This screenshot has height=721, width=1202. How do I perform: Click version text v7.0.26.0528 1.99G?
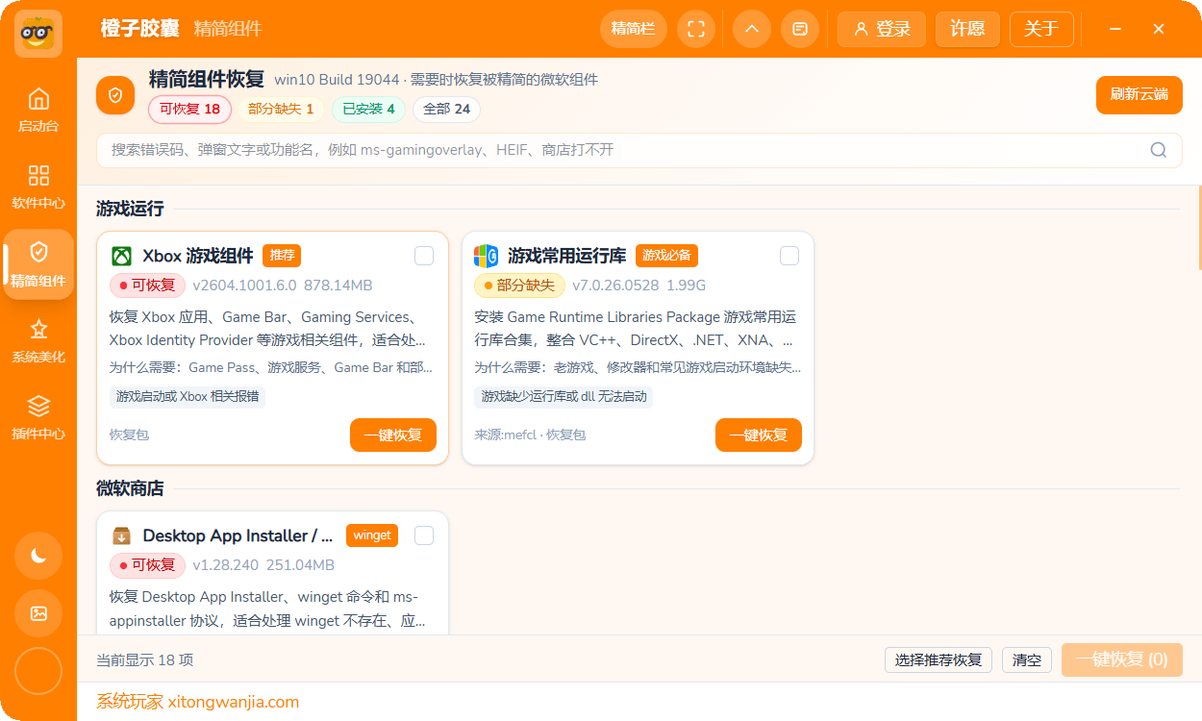pos(639,286)
